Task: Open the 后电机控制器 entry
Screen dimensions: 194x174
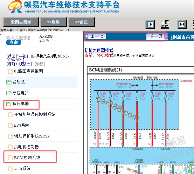Action: pyautogui.click(x=26, y=147)
